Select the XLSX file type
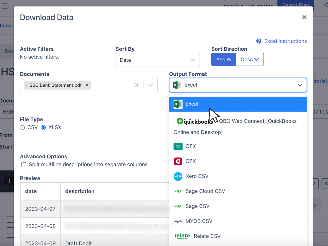 (x=43, y=128)
